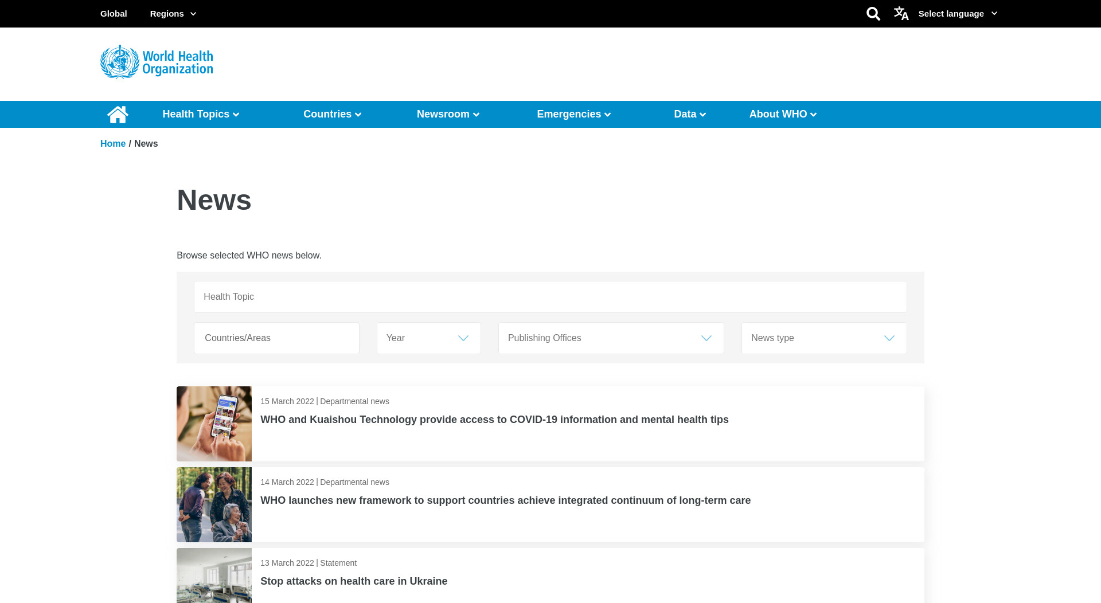The height and width of the screenshot is (603, 1101).
Task: Click into the Health Topic filter field
Action: coord(550,297)
